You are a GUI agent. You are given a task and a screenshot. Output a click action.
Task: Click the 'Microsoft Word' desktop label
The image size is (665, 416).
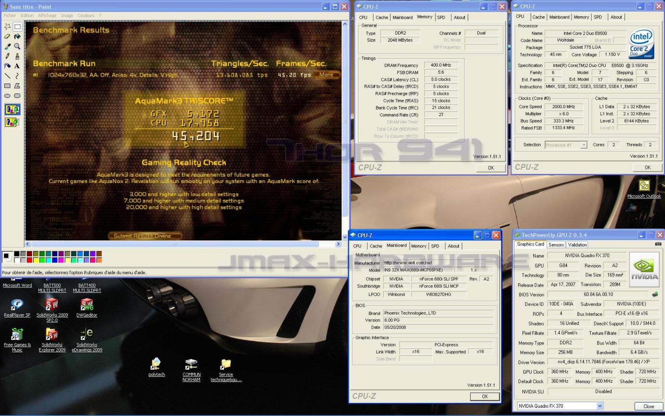pyautogui.click(x=17, y=285)
